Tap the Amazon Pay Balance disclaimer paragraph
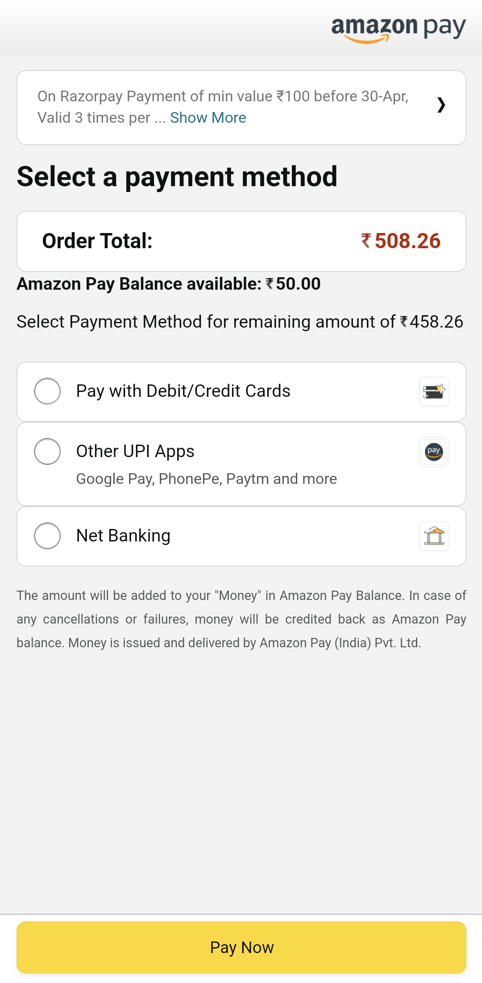Image resolution: width=482 pixels, height=983 pixels. (x=241, y=619)
